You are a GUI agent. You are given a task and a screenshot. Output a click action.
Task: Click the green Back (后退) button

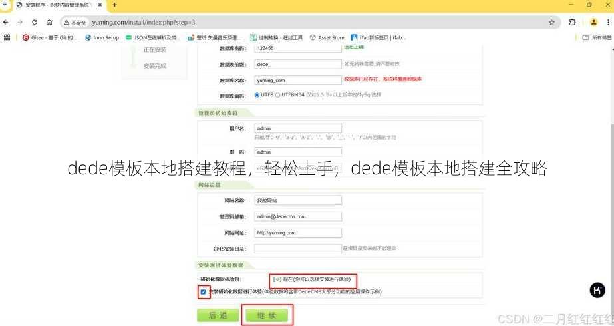tap(218, 315)
